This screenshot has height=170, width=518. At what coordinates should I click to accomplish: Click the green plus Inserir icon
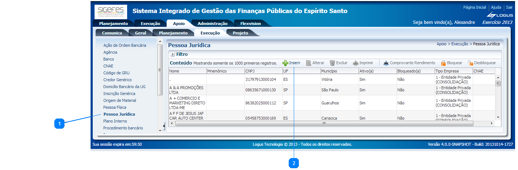pyautogui.click(x=285, y=63)
